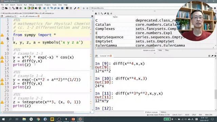Image resolution: width=217 pixels, height=122 pixels.
Task: Click the Save file toolbar icon
Action: [x=10, y=8]
